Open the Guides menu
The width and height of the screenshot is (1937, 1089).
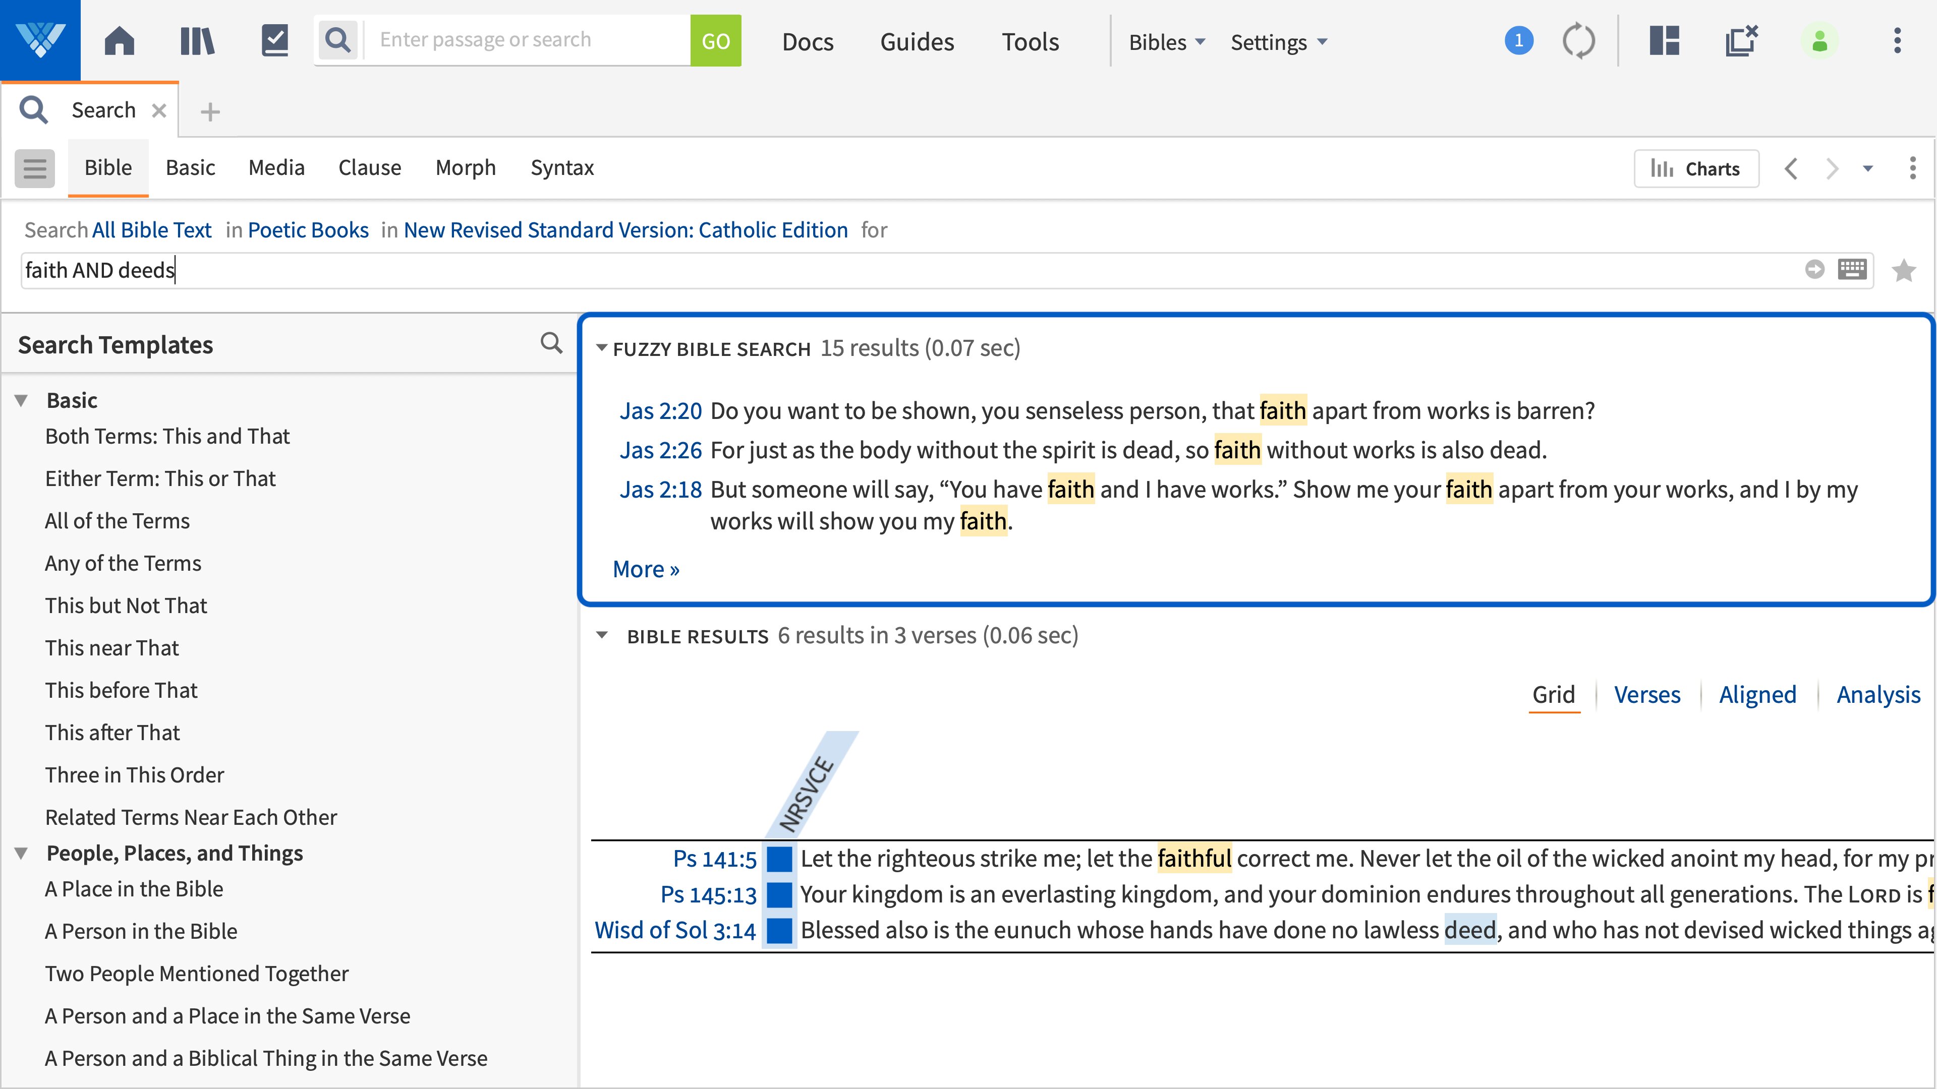pos(917,41)
